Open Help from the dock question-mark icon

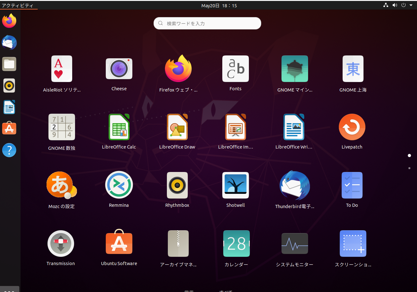[9, 150]
